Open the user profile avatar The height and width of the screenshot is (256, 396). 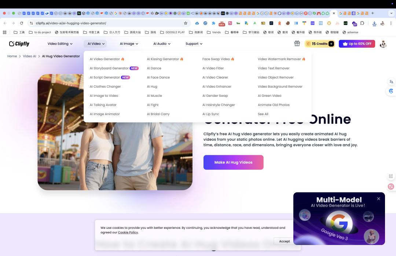(383, 44)
